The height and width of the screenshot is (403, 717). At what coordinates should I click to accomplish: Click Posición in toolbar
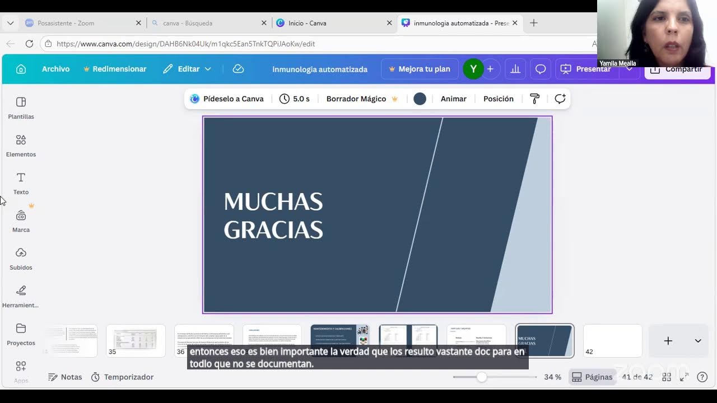click(499, 99)
